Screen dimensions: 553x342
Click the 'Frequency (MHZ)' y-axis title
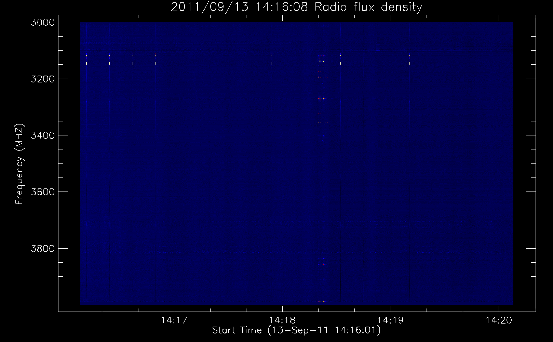click(20, 164)
